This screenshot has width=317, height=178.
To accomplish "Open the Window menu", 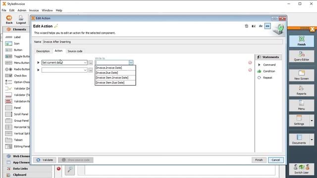I will [x=47, y=10].
